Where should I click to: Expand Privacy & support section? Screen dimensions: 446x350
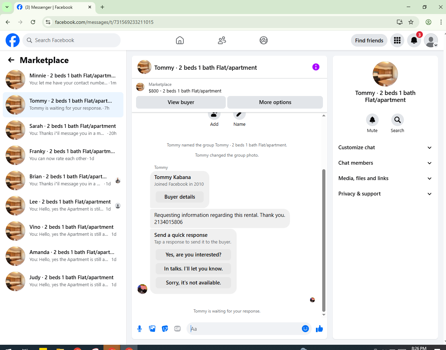pyautogui.click(x=385, y=194)
